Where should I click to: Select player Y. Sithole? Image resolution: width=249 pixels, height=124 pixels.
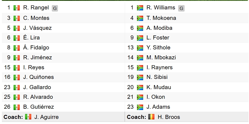coord(159,48)
